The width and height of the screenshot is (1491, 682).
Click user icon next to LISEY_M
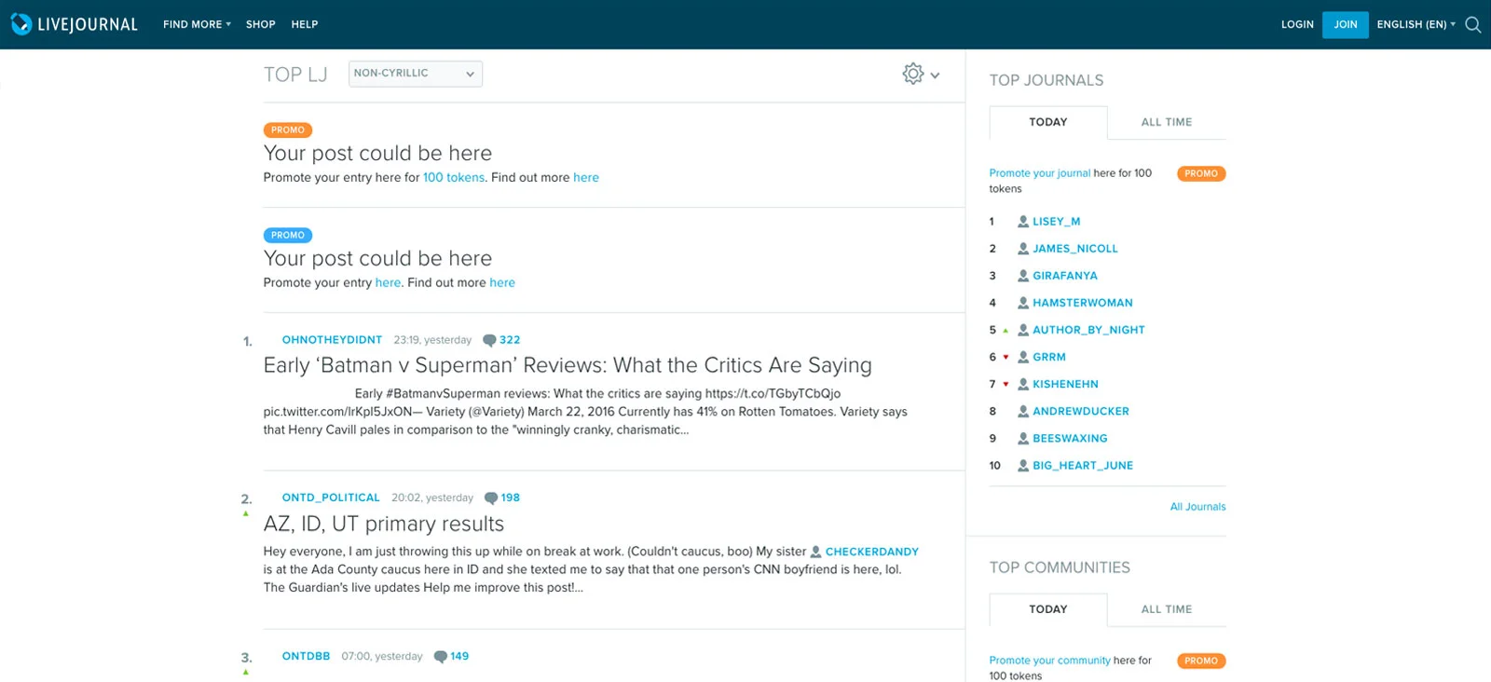point(1023,222)
